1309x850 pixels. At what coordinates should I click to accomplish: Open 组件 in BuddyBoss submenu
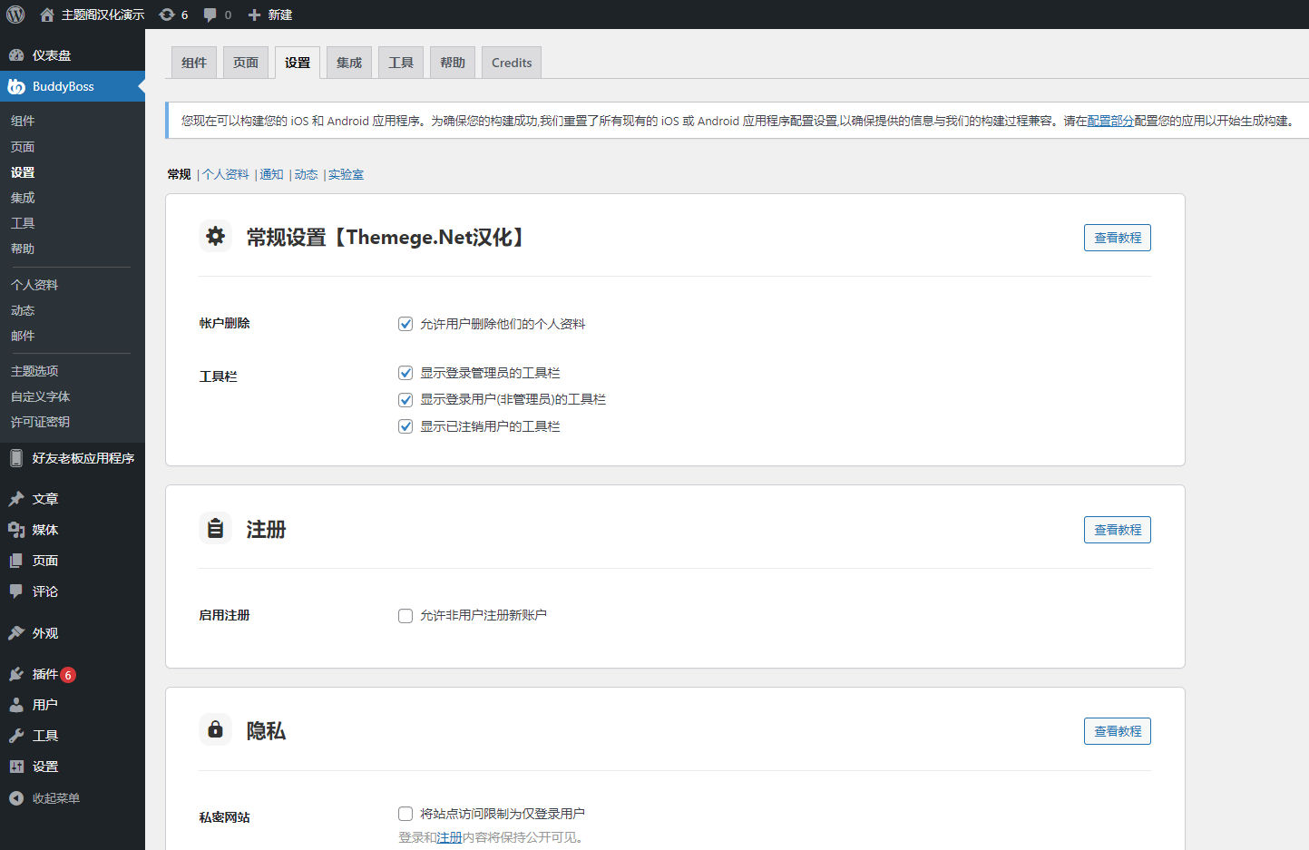pos(23,121)
